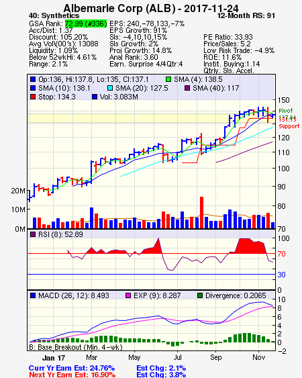
Task: Click the tallest red volume bar
Action: coord(202,213)
